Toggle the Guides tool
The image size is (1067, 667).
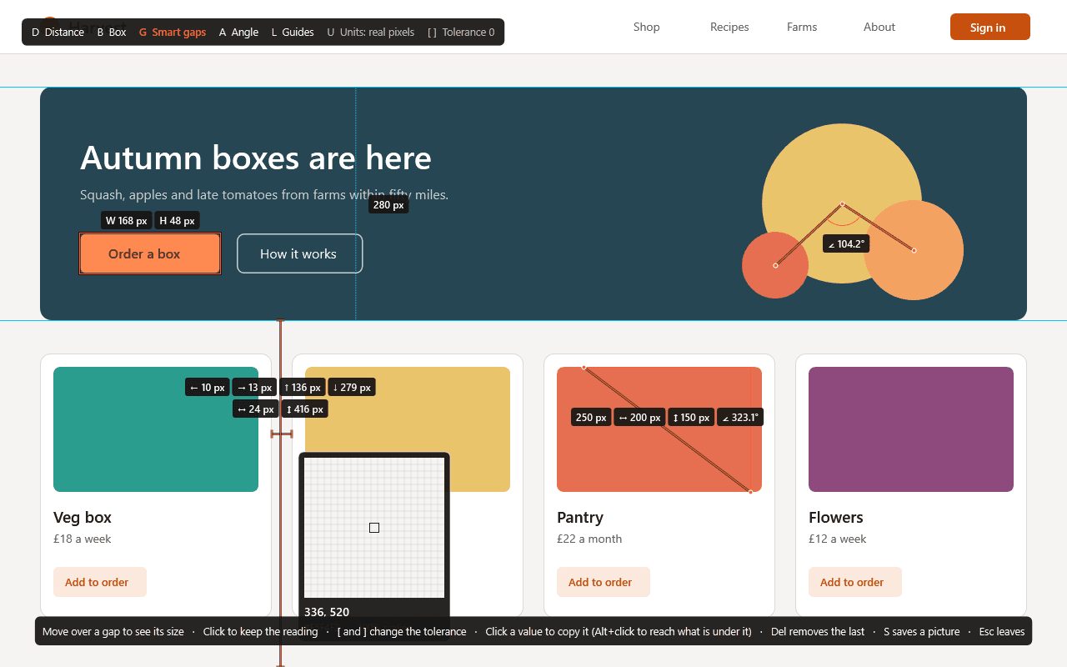[293, 33]
